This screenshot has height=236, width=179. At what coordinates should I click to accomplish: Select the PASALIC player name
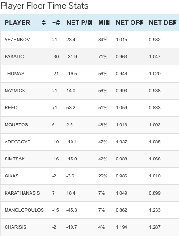(14, 57)
